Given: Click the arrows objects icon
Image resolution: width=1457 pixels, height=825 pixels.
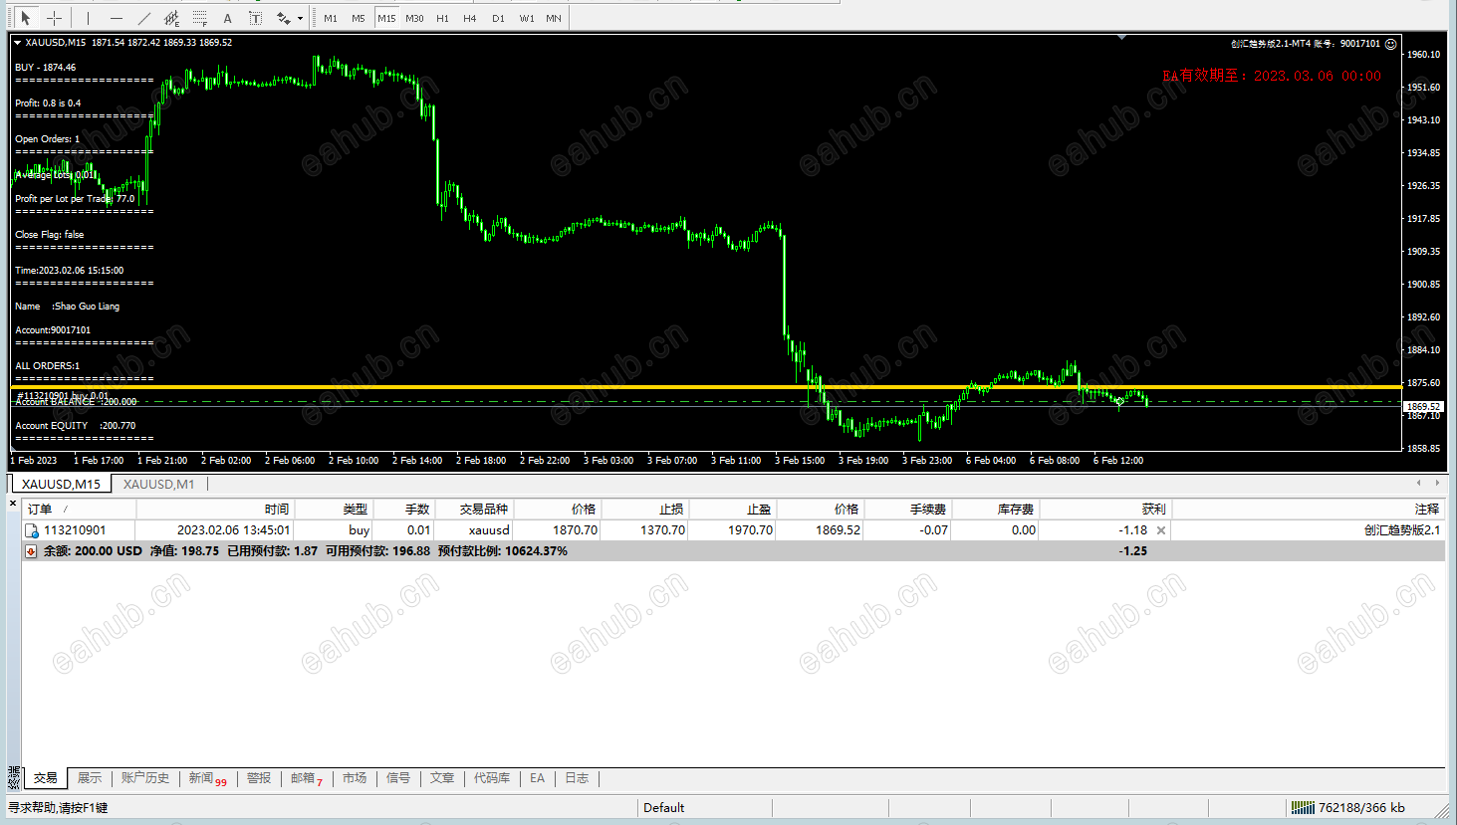Looking at the screenshot, I should tap(284, 18).
